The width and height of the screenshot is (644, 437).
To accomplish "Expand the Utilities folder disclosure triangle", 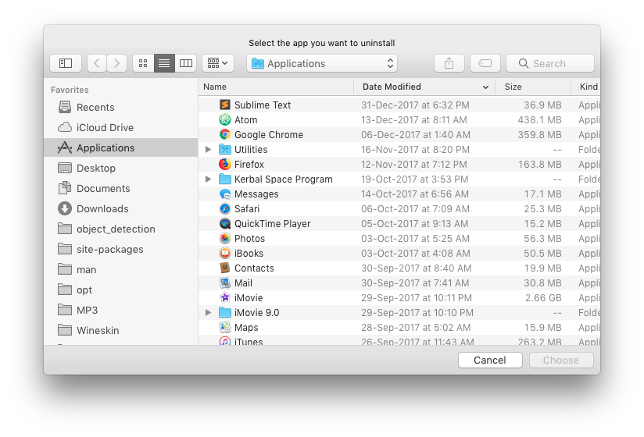I will [x=208, y=149].
